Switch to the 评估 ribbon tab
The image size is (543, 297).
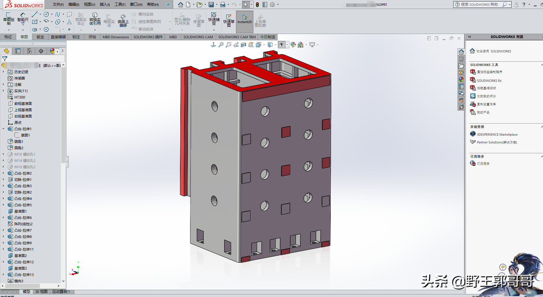(x=92, y=37)
